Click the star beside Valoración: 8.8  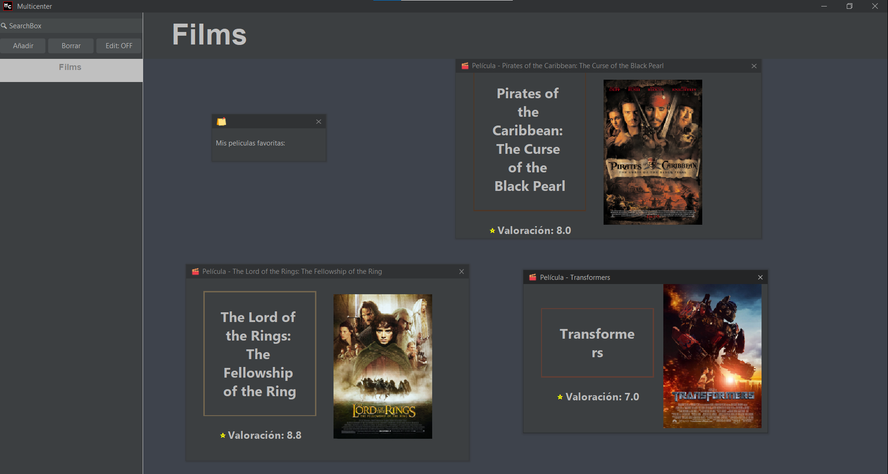(223, 436)
